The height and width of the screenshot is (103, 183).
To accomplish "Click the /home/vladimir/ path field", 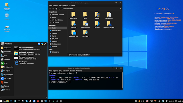I will [90, 9].
